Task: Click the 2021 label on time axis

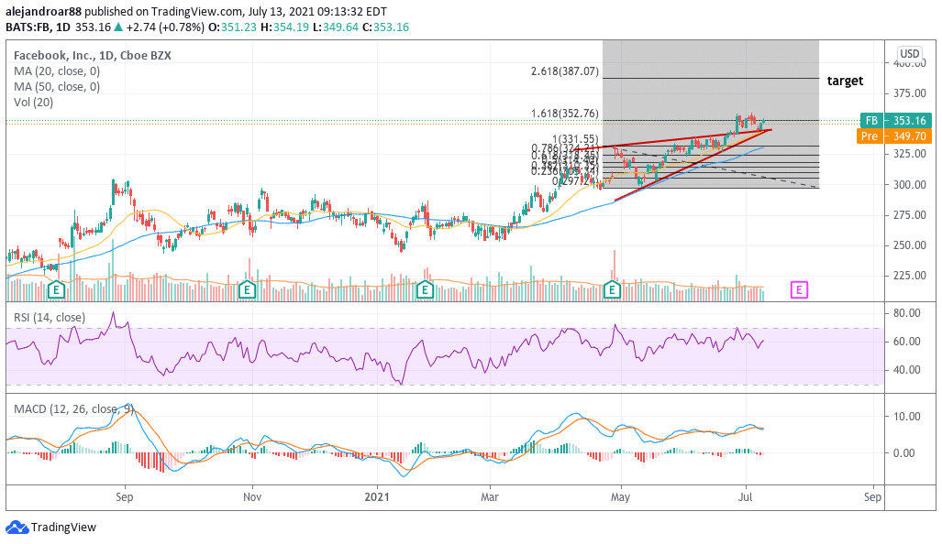Action: click(377, 497)
